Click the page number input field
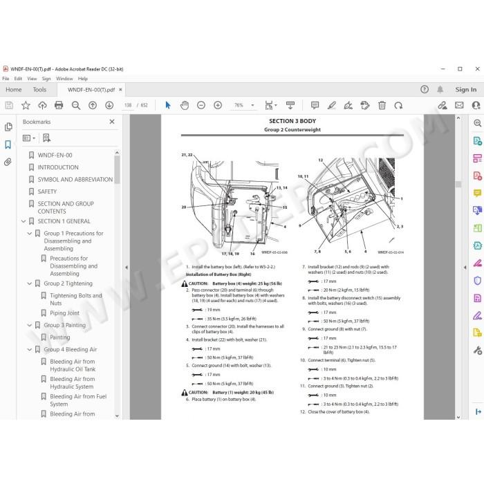Screen dimensions: 484x484 click(128, 105)
